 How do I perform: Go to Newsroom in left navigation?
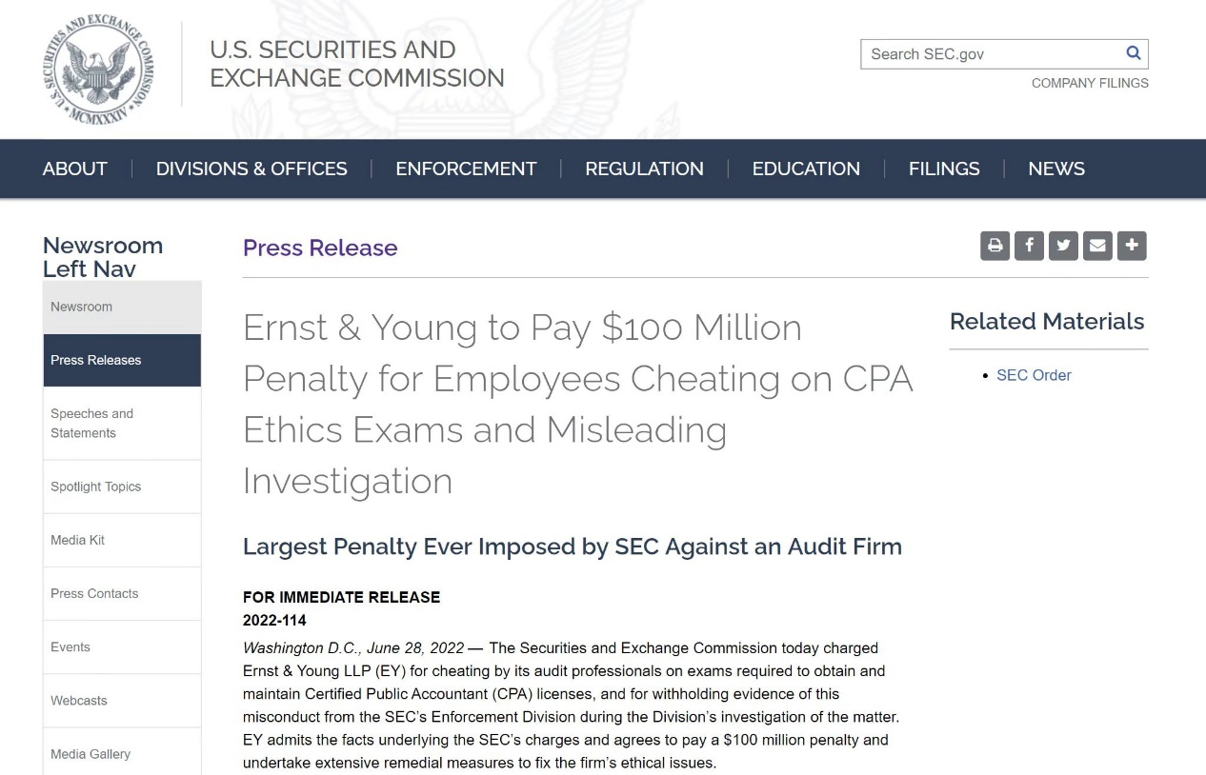(82, 307)
